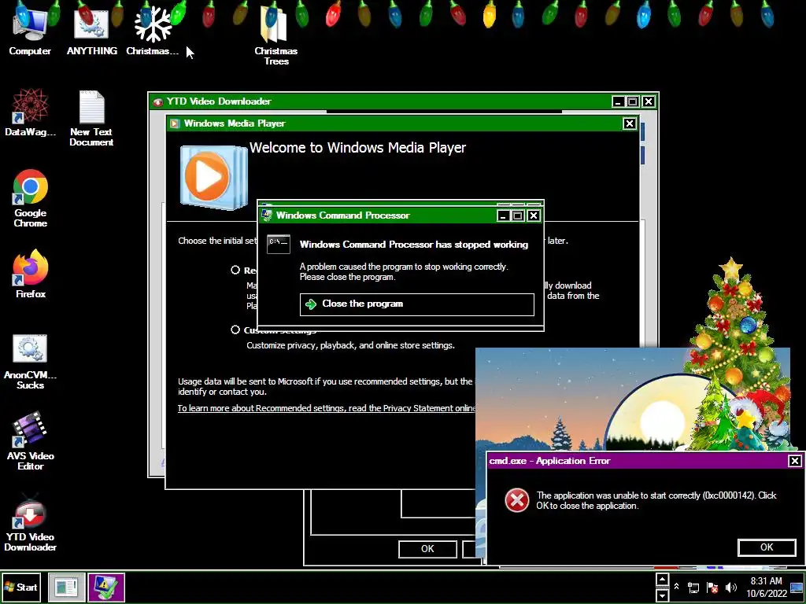Open the volume speaker tray icon
This screenshot has height=604, width=806.
730,587
